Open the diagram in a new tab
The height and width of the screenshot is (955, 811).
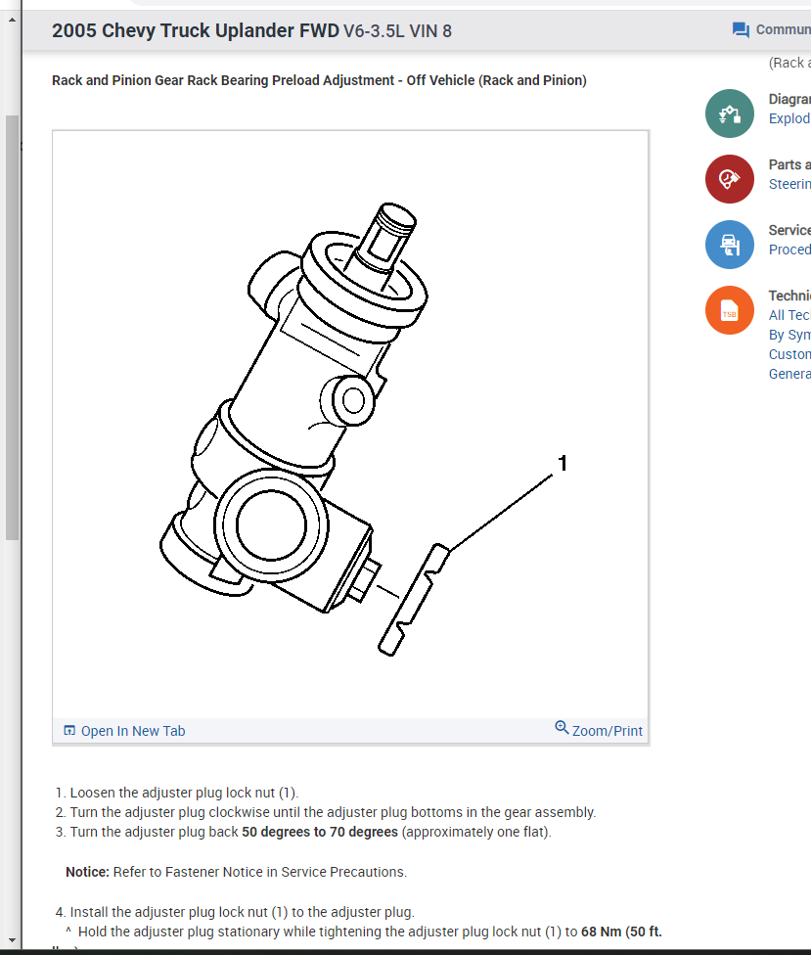click(133, 731)
